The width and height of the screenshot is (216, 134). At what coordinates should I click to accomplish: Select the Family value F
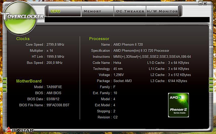pos(114,87)
